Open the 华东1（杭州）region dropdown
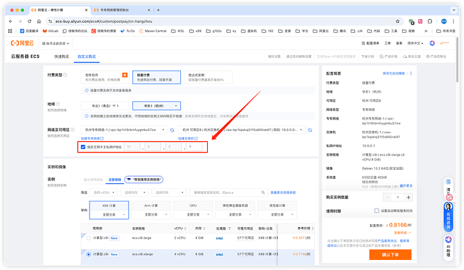The width and height of the screenshot is (464, 270). tap(157, 105)
